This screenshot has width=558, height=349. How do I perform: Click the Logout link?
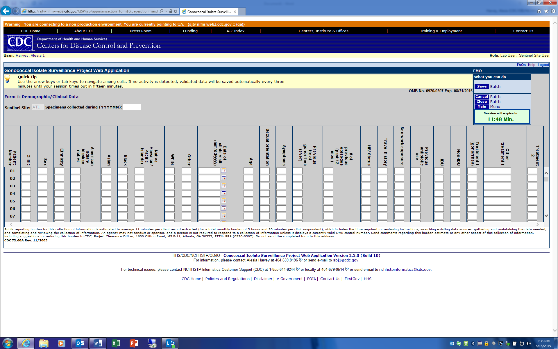pyautogui.click(x=543, y=65)
